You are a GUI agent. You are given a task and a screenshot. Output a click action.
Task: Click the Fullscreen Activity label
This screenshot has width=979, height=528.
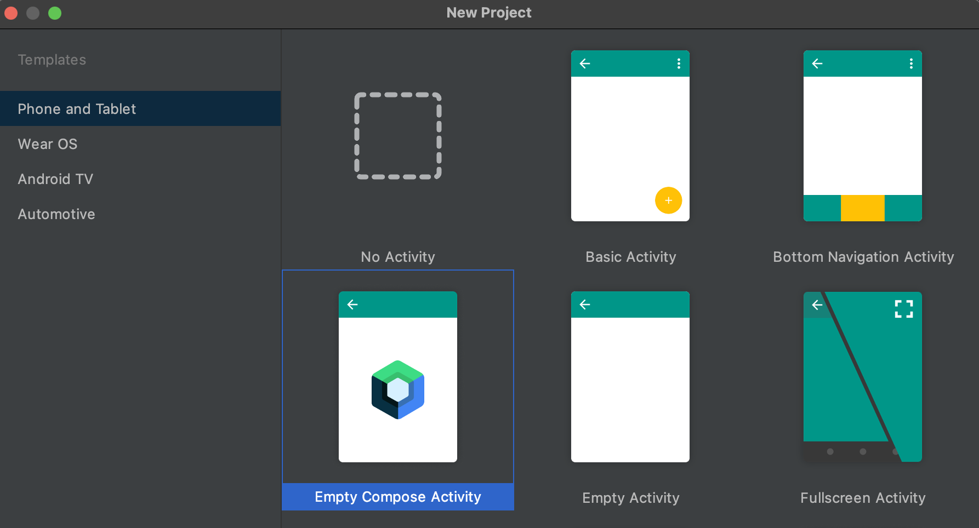(x=863, y=498)
